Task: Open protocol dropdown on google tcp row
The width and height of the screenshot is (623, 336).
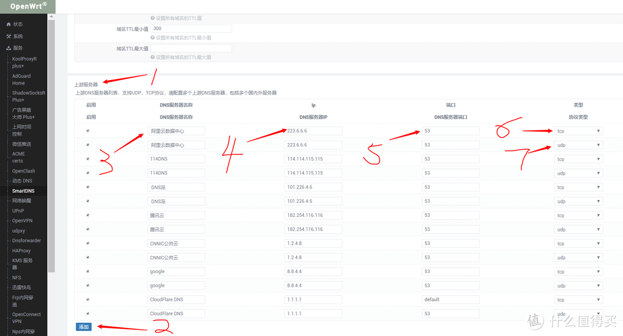Action: click(579, 271)
